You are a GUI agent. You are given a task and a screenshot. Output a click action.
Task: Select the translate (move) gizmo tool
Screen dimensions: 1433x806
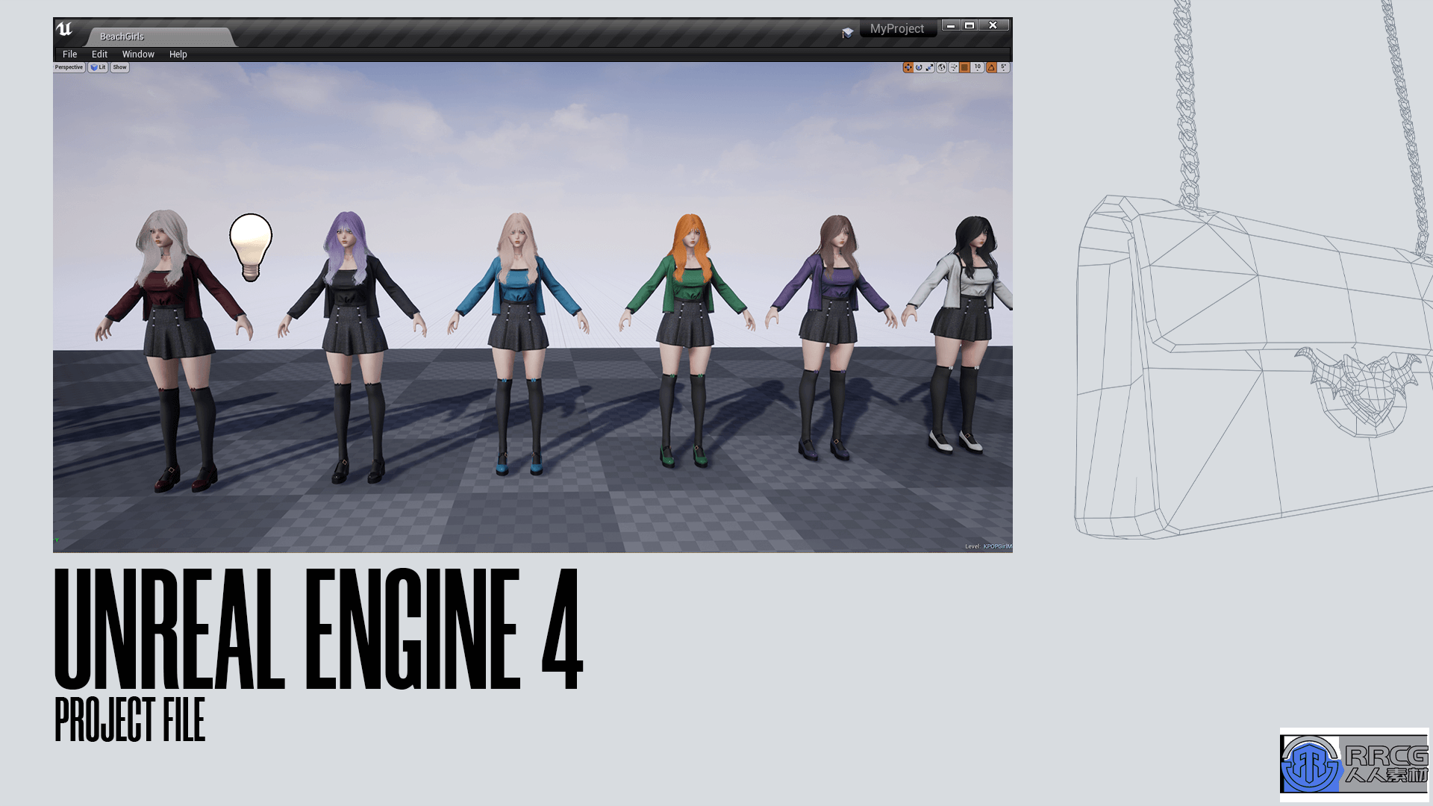click(x=908, y=67)
